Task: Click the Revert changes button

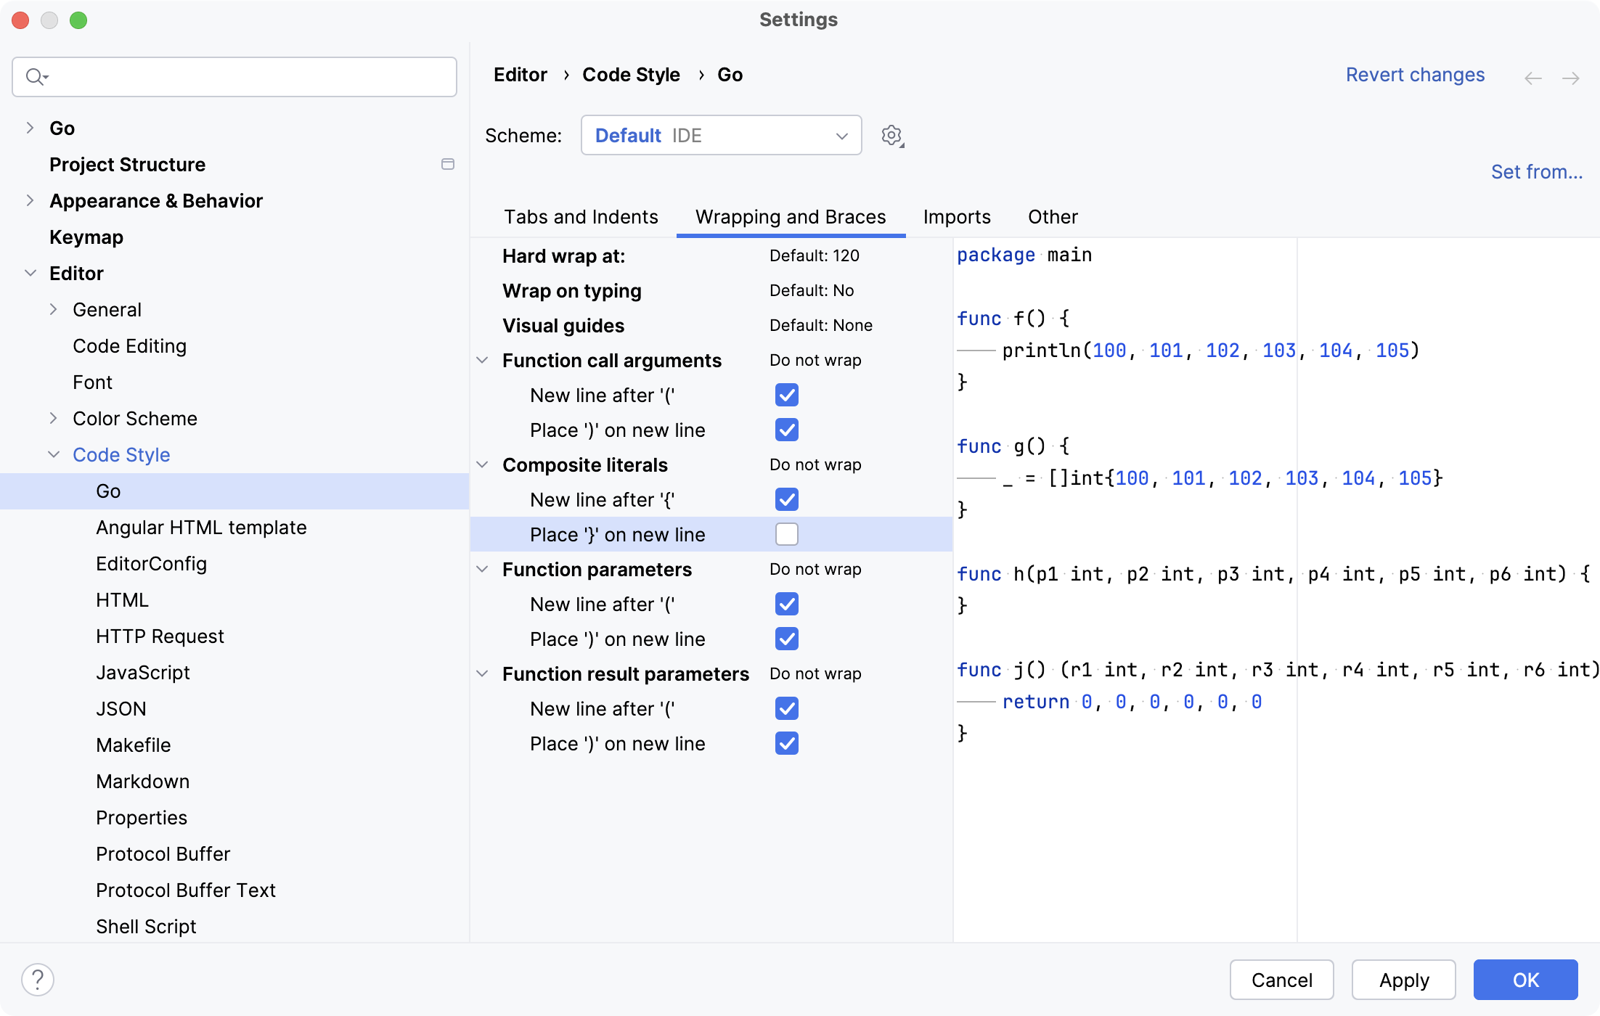Action: click(x=1416, y=75)
